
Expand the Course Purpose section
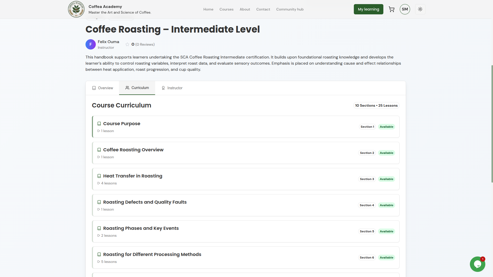pos(246,127)
